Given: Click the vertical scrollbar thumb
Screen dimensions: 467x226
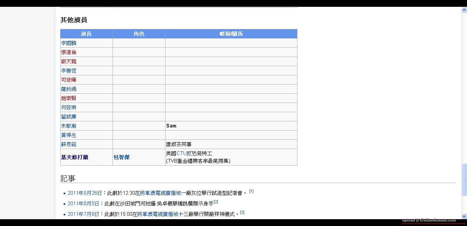Looking at the screenshot, I should point(464,179).
